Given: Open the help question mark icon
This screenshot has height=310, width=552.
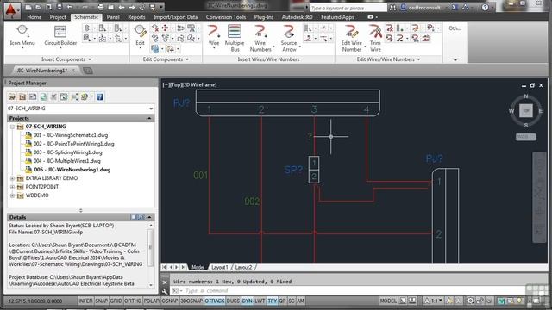Looking at the screenshot, I should pos(485,8).
